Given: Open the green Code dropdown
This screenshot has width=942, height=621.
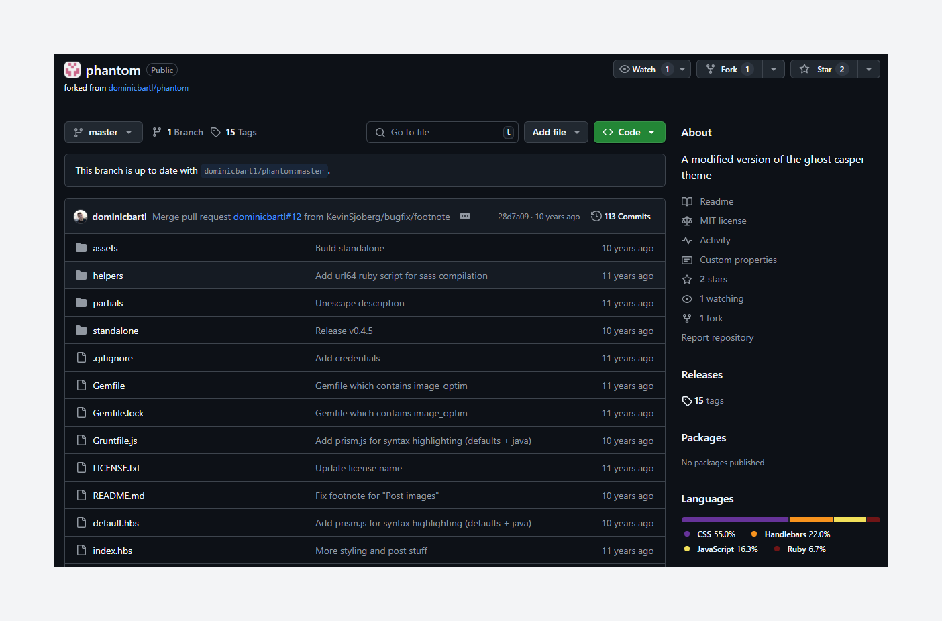Looking at the screenshot, I should [629, 132].
